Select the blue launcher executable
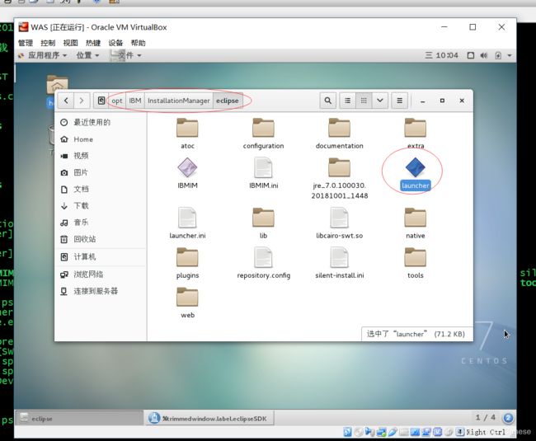This screenshot has height=441, width=536. tap(416, 173)
